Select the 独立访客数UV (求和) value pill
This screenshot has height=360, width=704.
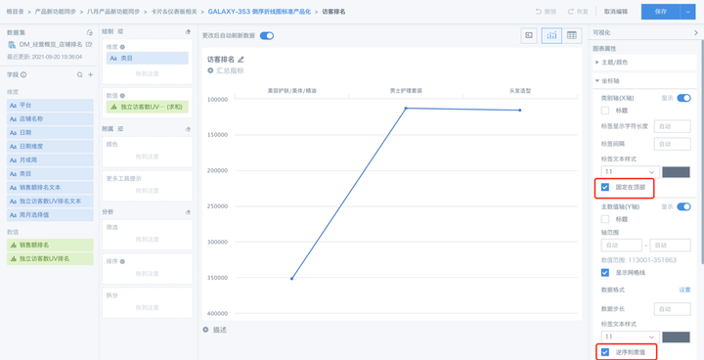point(148,107)
